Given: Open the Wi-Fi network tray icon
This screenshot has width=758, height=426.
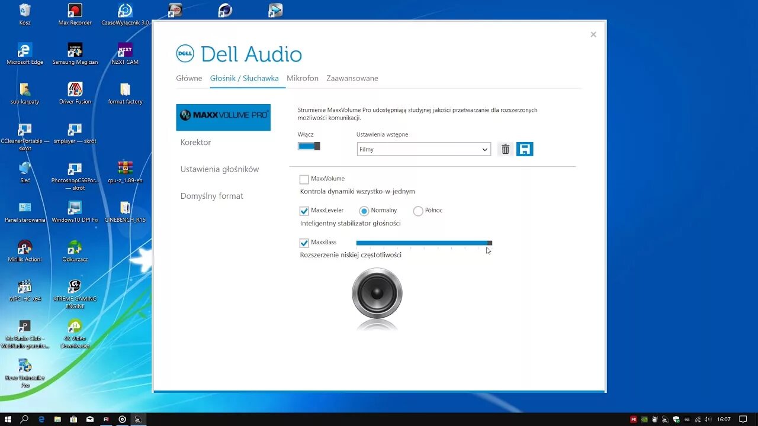Looking at the screenshot, I should [x=698, y=419].
